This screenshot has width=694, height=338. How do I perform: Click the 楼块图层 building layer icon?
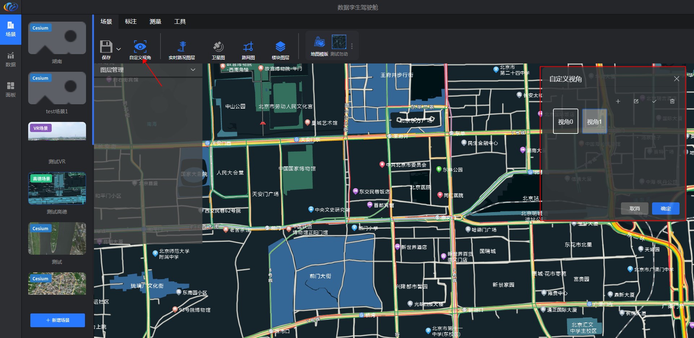[280, 47]
